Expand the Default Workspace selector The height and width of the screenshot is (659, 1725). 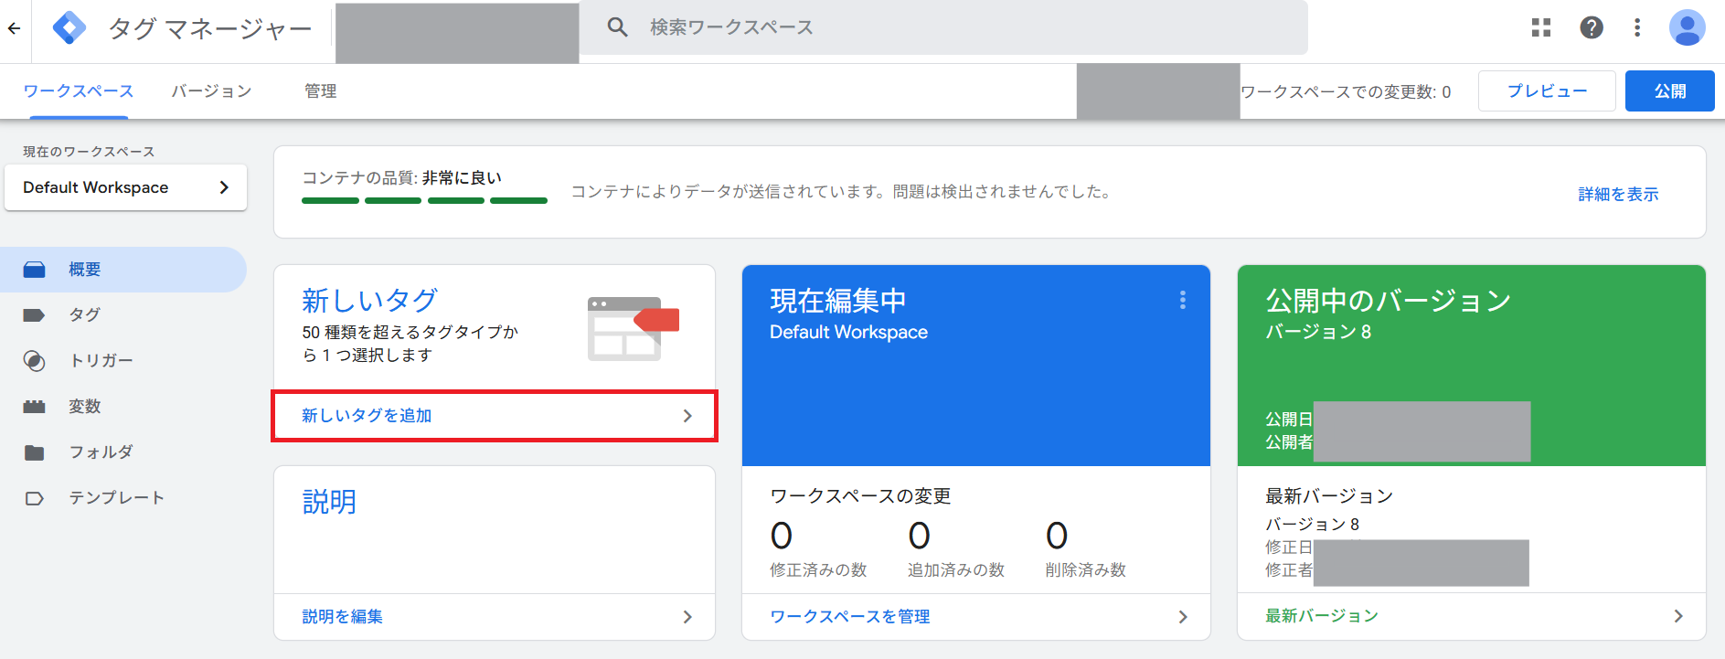[x=126, y=187]
